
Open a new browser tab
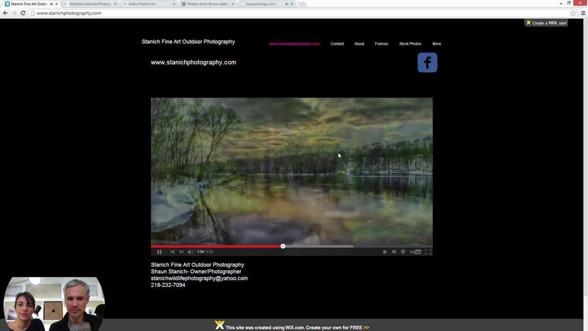click(302, 4)
